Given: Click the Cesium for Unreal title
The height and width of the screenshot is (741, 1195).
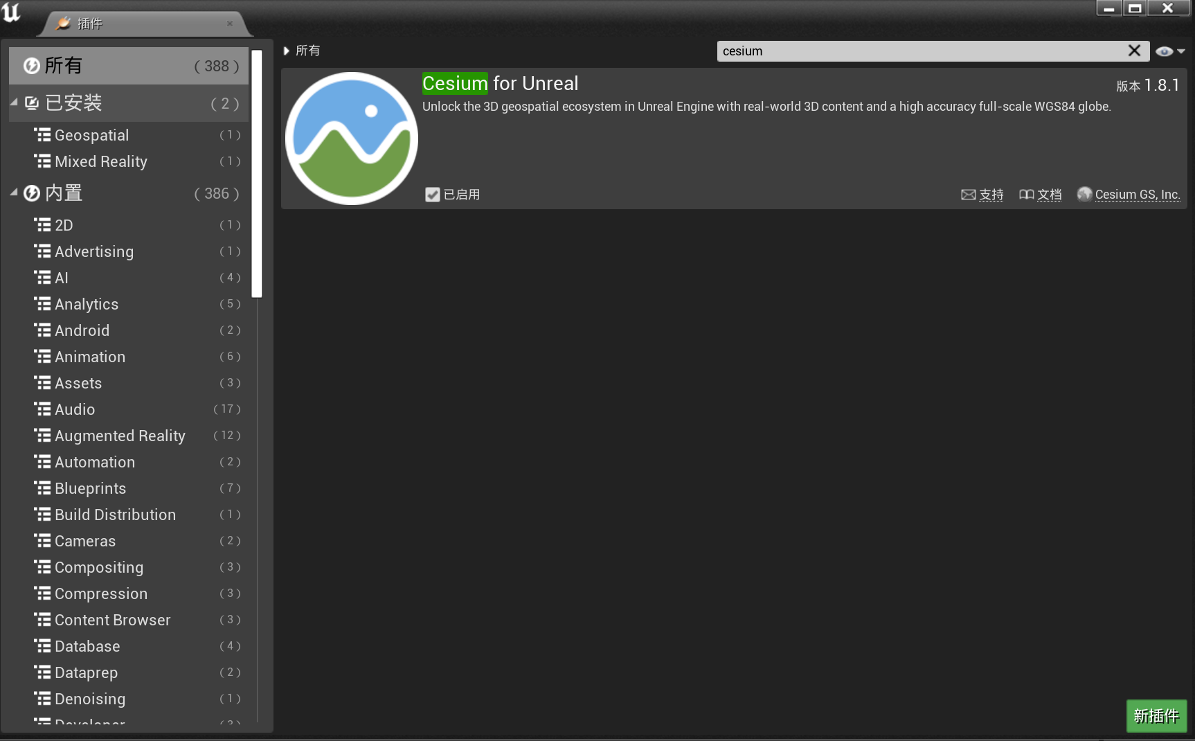Looking at the screenshot, I should 500,83.
